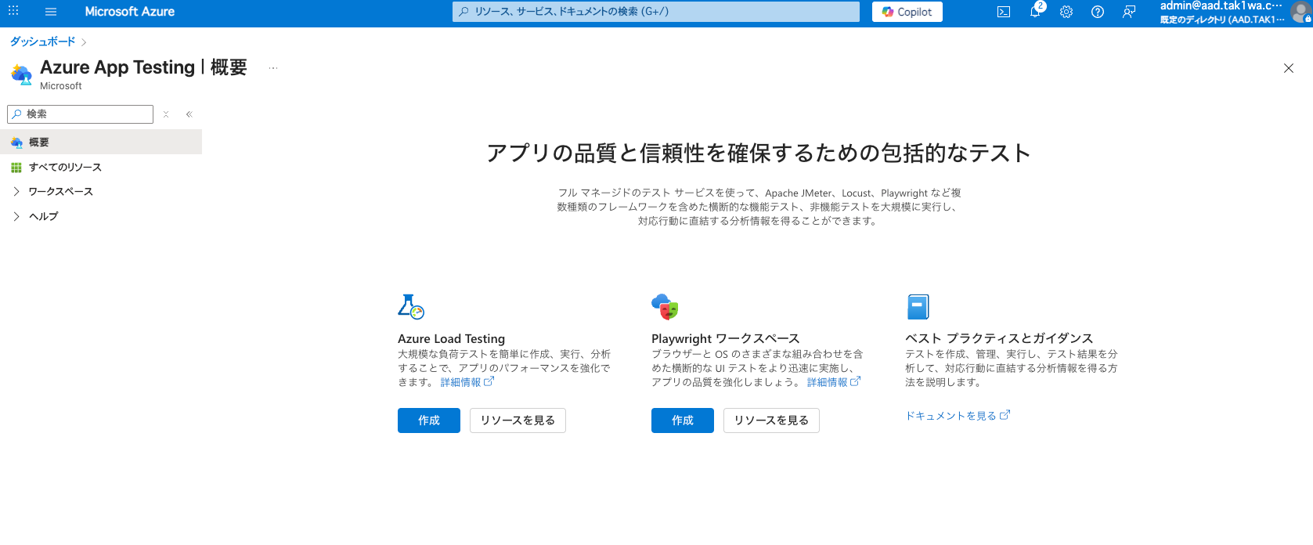Click the Copilot button

907,12
